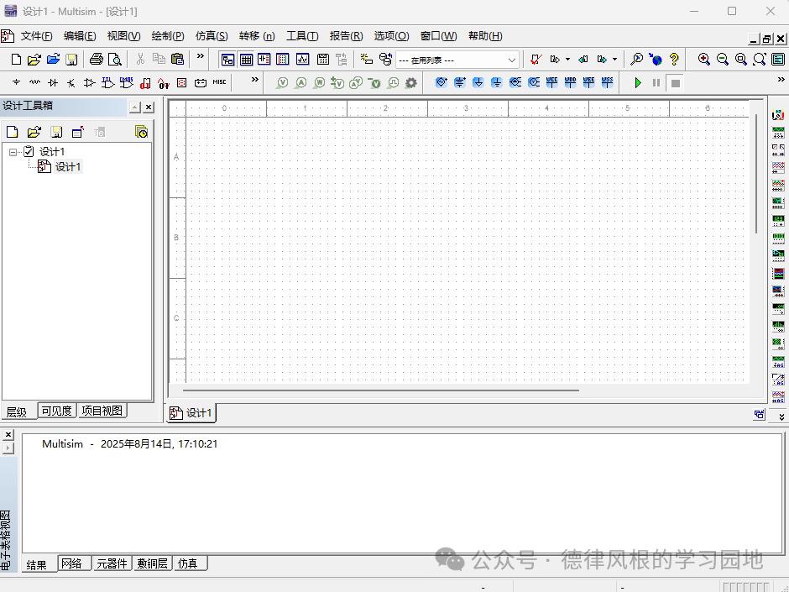This screenshot has width=789, height=592.
Task: Close the spreadsheet view panel
Action: coord(8,434)
